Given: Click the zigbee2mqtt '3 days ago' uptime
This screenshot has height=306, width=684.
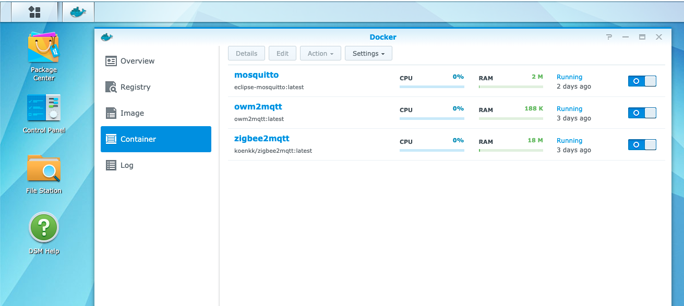Looking at the screenshot, I should tap(574, 150).
